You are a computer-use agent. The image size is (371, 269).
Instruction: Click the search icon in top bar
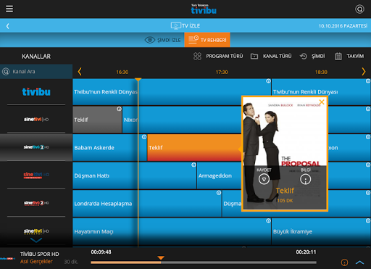pos(359,9)
